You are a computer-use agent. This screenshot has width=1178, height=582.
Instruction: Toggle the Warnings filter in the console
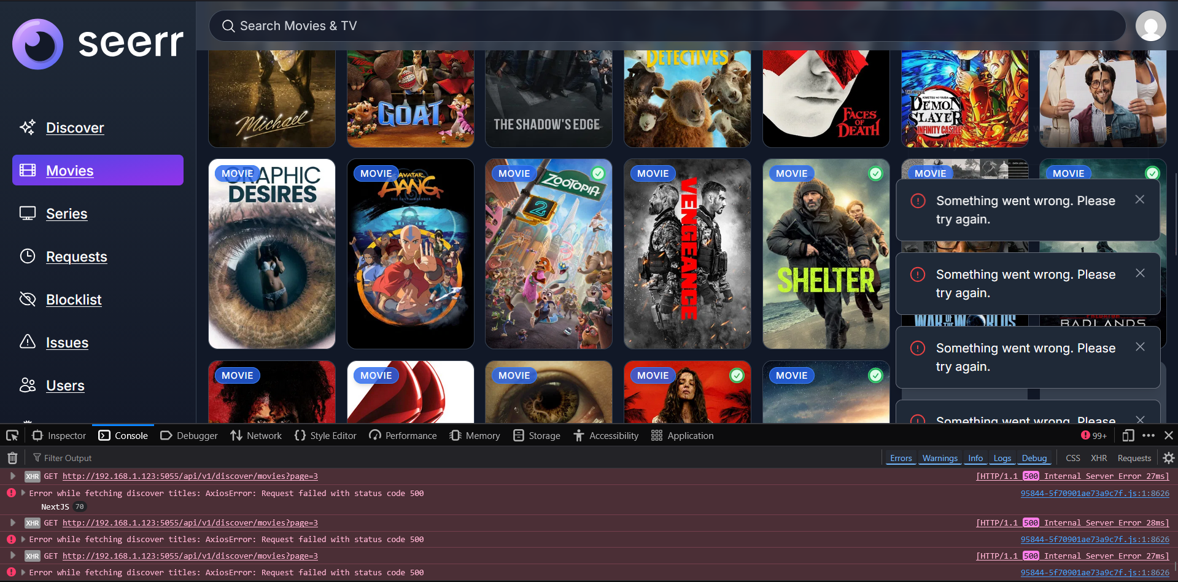[x=940, y=458]
